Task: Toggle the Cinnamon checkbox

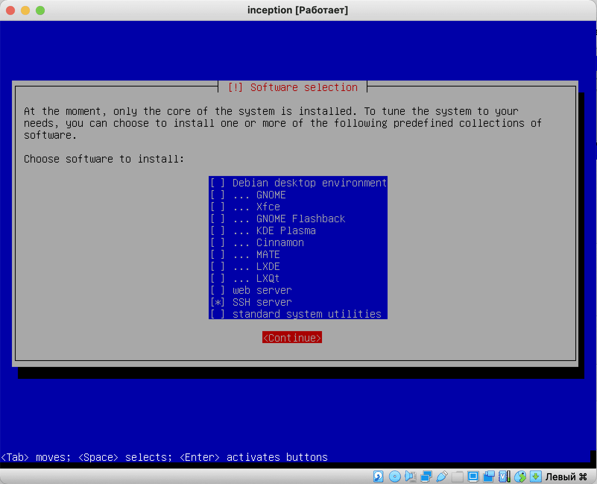Action: click(x=218, y=242)
